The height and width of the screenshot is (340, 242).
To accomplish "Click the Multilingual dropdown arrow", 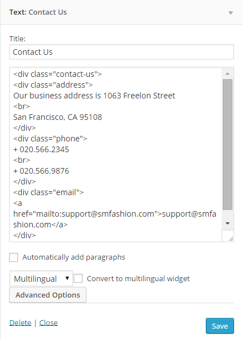I will [x=67, y=278].
